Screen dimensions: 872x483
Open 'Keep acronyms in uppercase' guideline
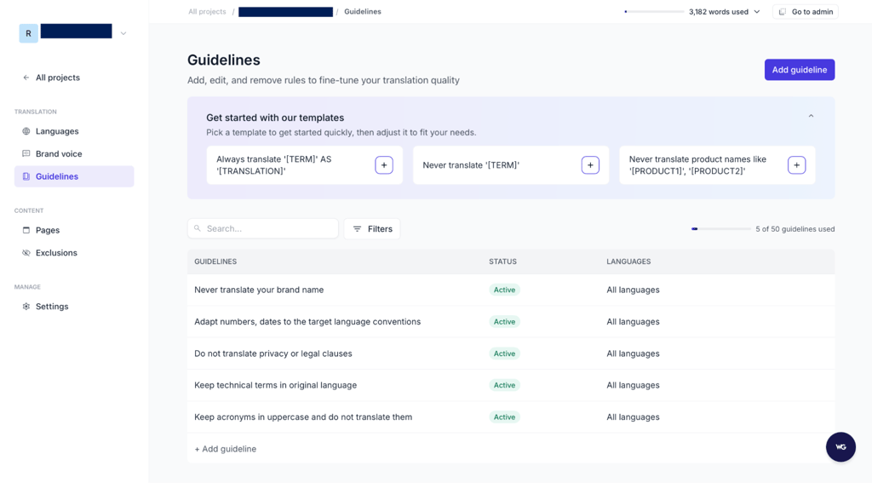click(511, 417)
